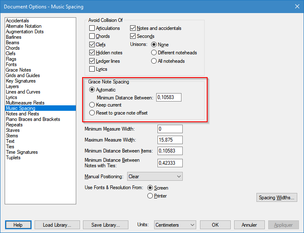Toggle the Ledger lines checkbox
This screenshot has width=304, height=233.
(x=92, y=61)
